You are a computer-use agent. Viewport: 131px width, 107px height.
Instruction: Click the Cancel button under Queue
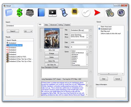click(x=118, y=79)
